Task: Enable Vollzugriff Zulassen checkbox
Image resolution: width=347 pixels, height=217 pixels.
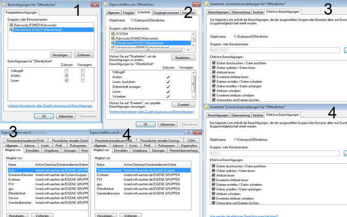Action: pyautogui.click(x=67, y=71)
